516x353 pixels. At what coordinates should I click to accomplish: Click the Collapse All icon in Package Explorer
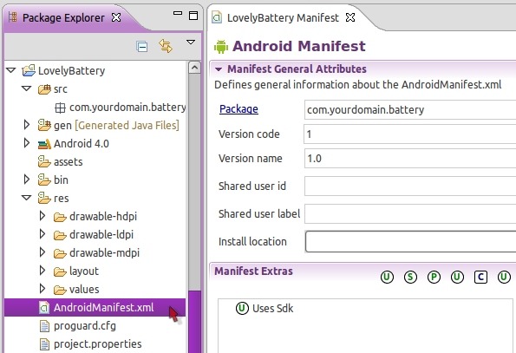click(x=142, y=46)
